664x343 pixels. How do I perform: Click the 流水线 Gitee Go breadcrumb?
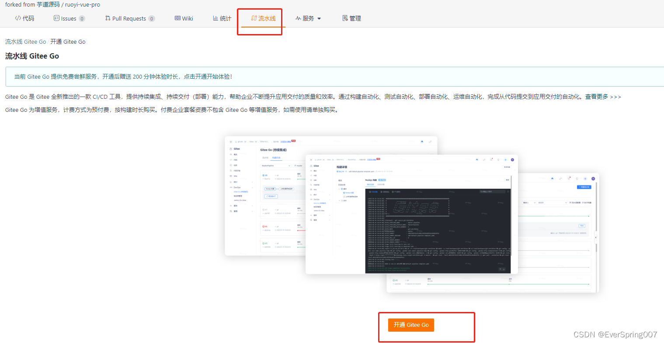[x=25, y=42]
